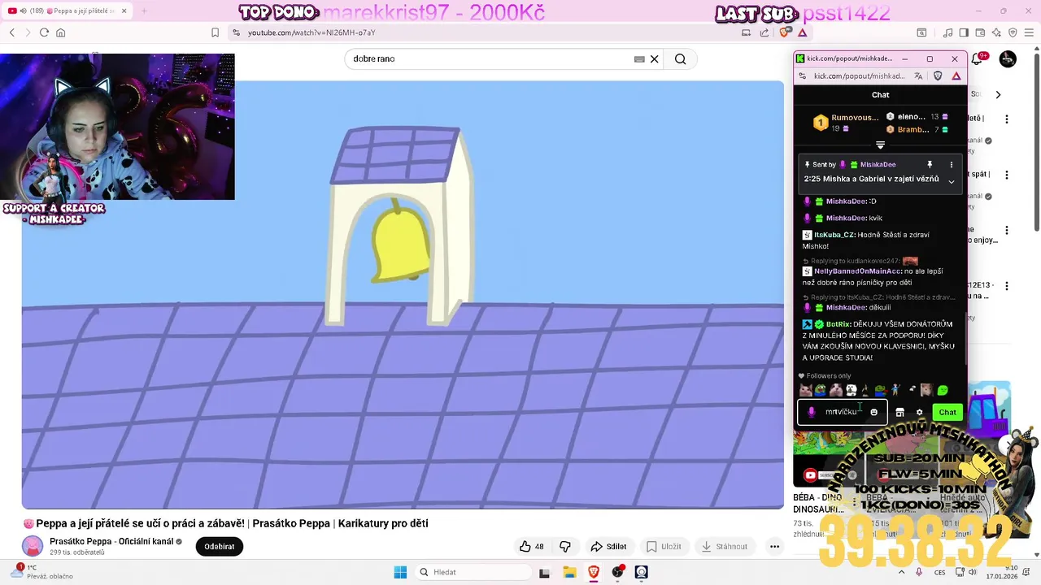Reload the YouTube page
Viewport: 1041px width, 585px height.
44,32
